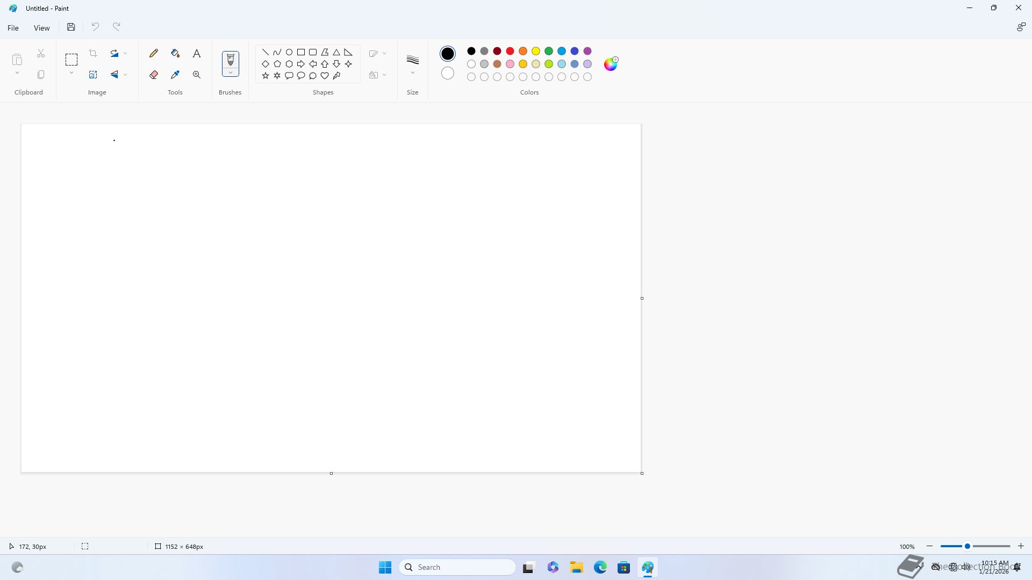Expand the Rotate options arrow
The image size is (1032, 580).
(x=125, y=53)
